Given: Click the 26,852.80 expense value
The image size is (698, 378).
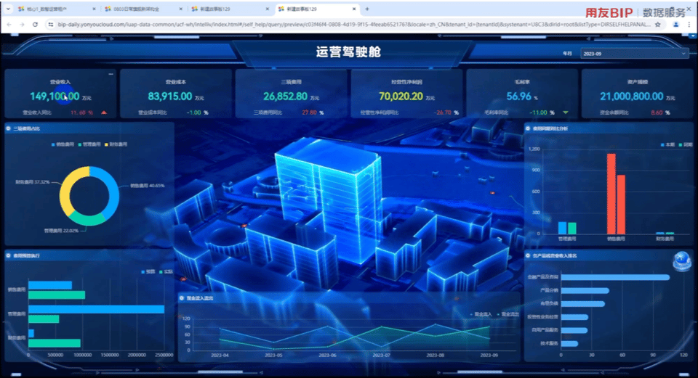Looking at the screenshot, I should click(x=285, y=96).
